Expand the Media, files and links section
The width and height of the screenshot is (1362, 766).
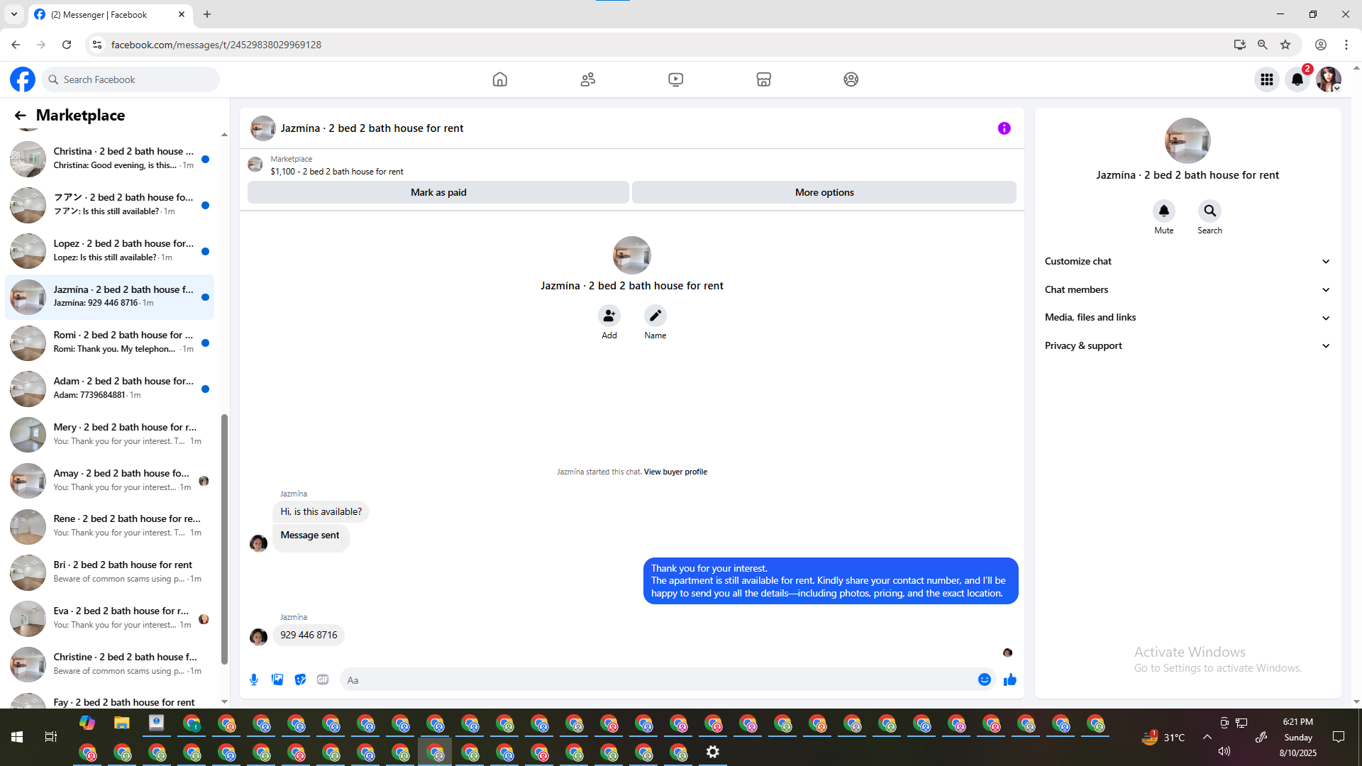[1187, 317]
